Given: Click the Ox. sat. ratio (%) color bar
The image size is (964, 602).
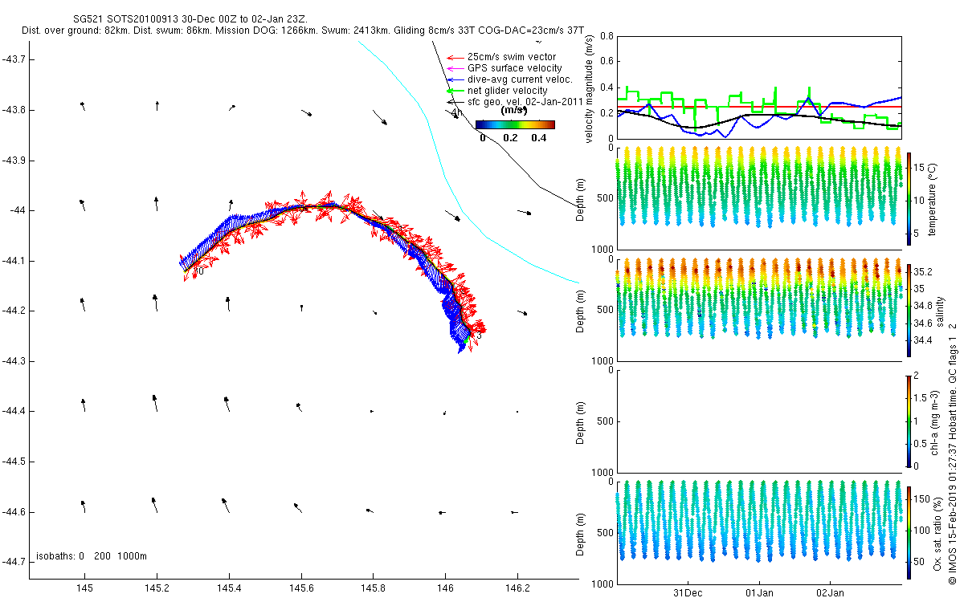Looking at the screenshot, I should [909, 531].
